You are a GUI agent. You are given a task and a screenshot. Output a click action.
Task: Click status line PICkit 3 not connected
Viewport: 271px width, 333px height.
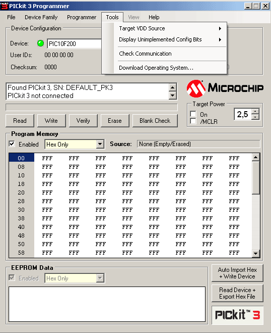40,96
